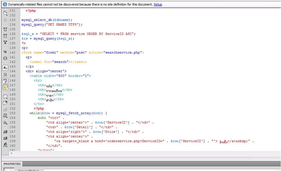This screenshot has height=171, width=281.
Task: Click the <tr> tag on line 146
Action: click(x=38, y=81)
